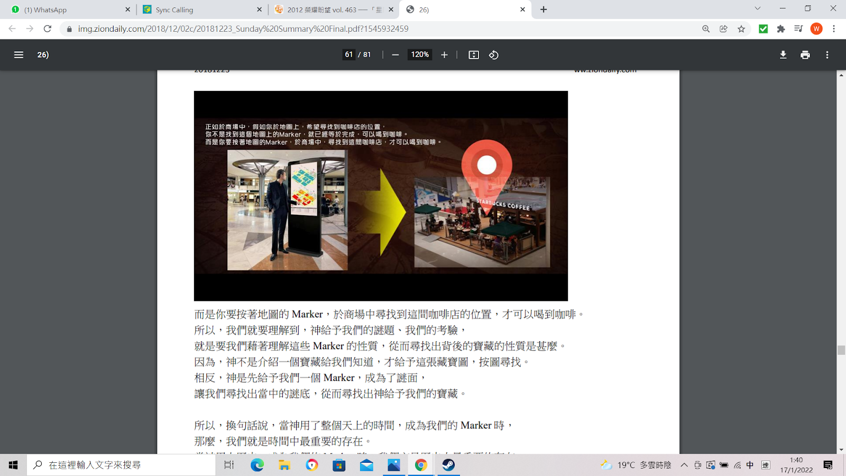Open clock showing 1:40 17/1/2022
This screenshot has height=476, width=846.
(x=796, y=465)
